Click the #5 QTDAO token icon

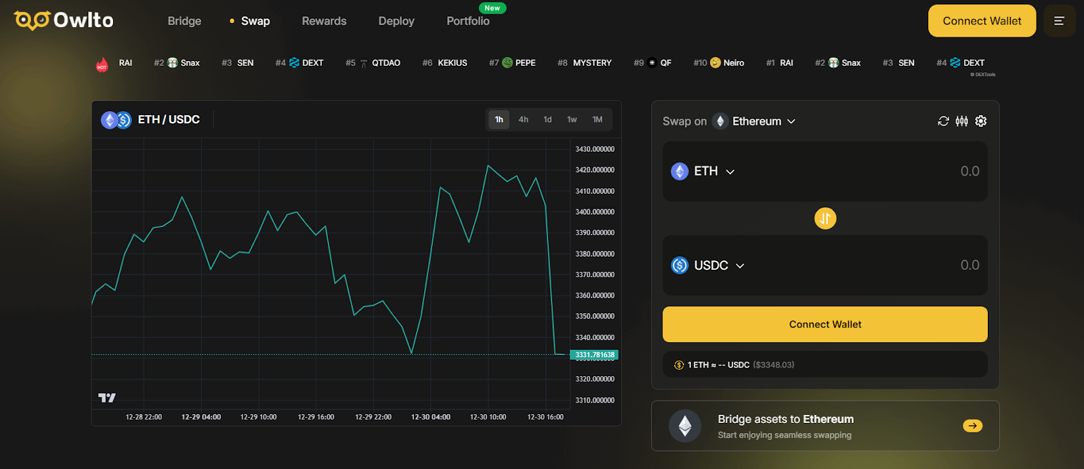click(364, 63)
